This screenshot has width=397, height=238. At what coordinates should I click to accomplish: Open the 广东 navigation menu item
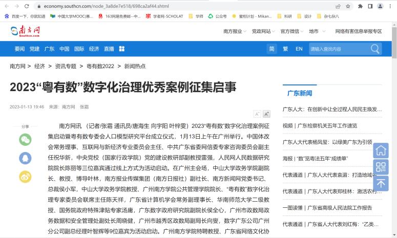(49, 49)
